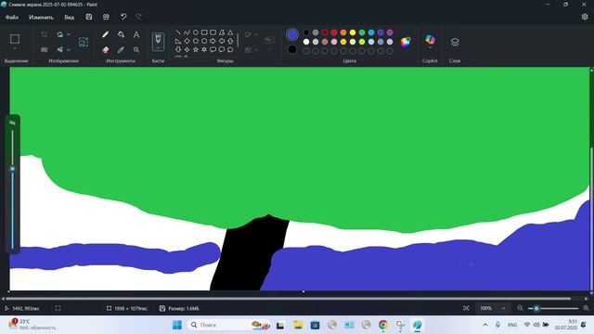Select the Fill bucket tool
594x334 pixels.
[x=121, y=34]
